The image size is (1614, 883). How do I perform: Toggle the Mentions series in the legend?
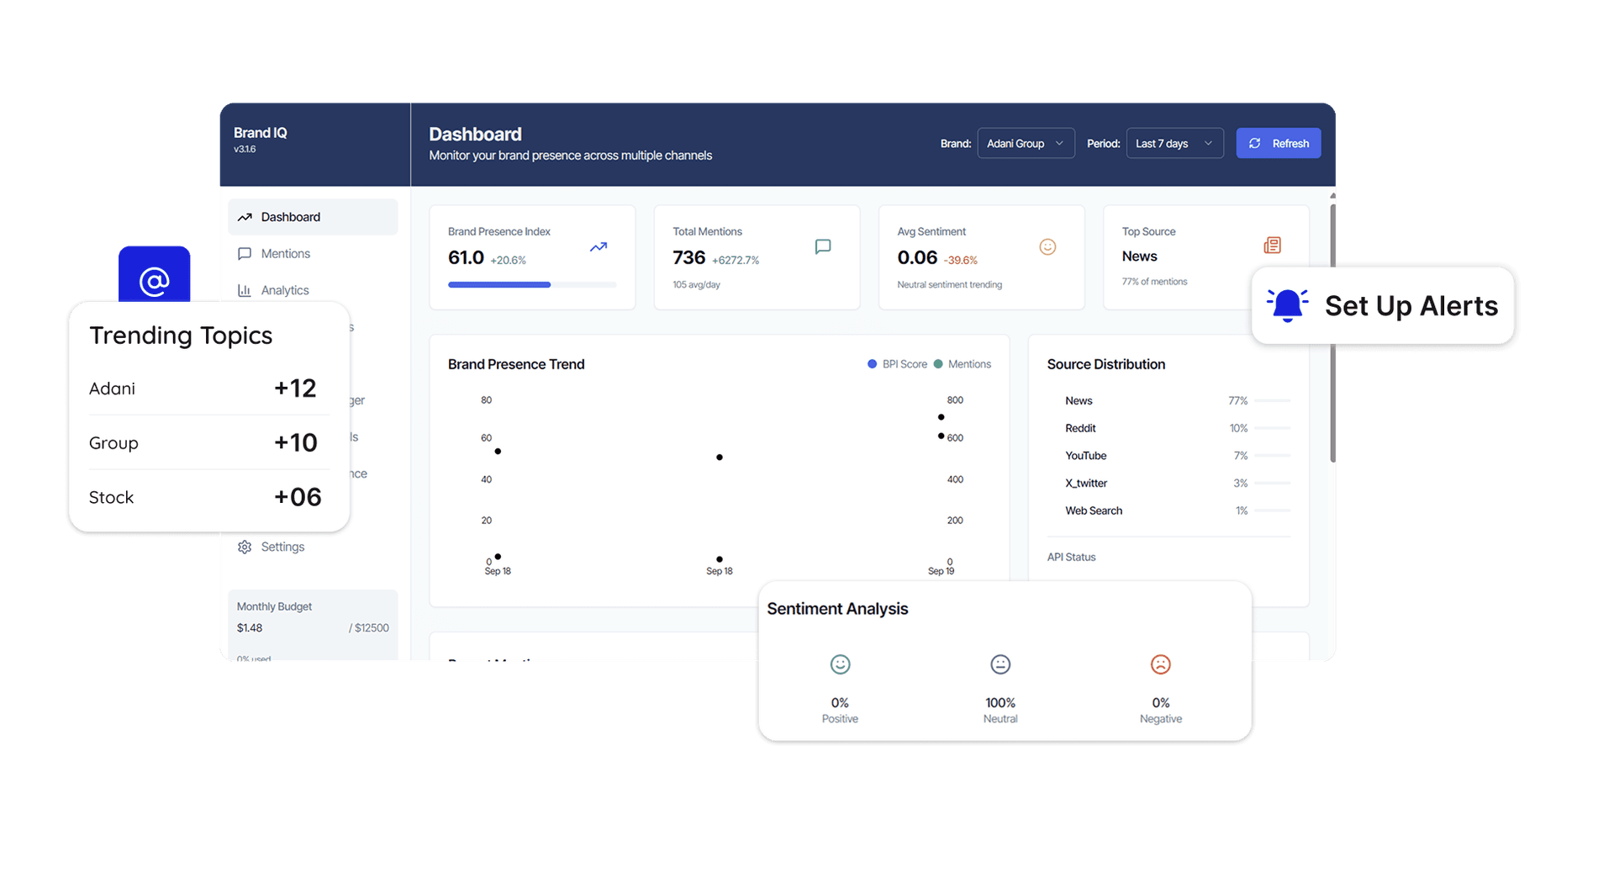963,364
